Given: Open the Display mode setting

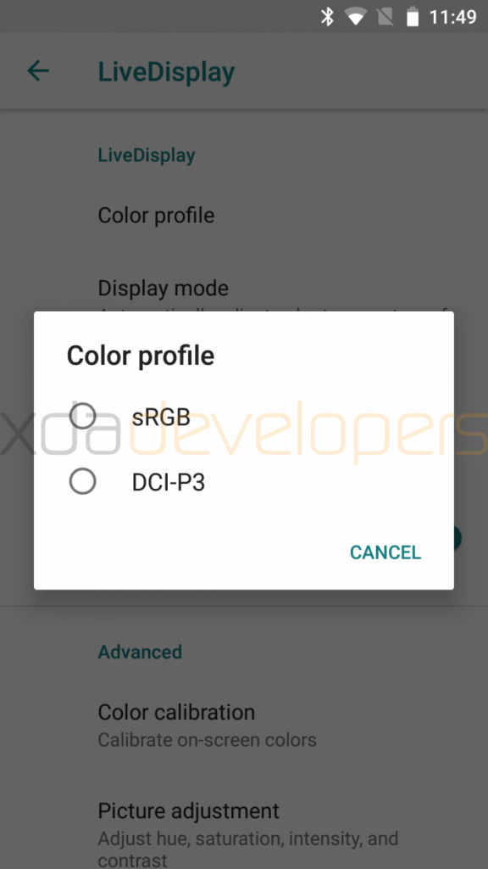Looking at the screenshot, I should 244,289.
